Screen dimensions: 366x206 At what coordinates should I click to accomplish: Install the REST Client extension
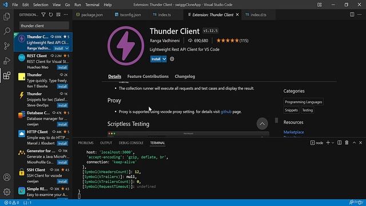[62, 68]
